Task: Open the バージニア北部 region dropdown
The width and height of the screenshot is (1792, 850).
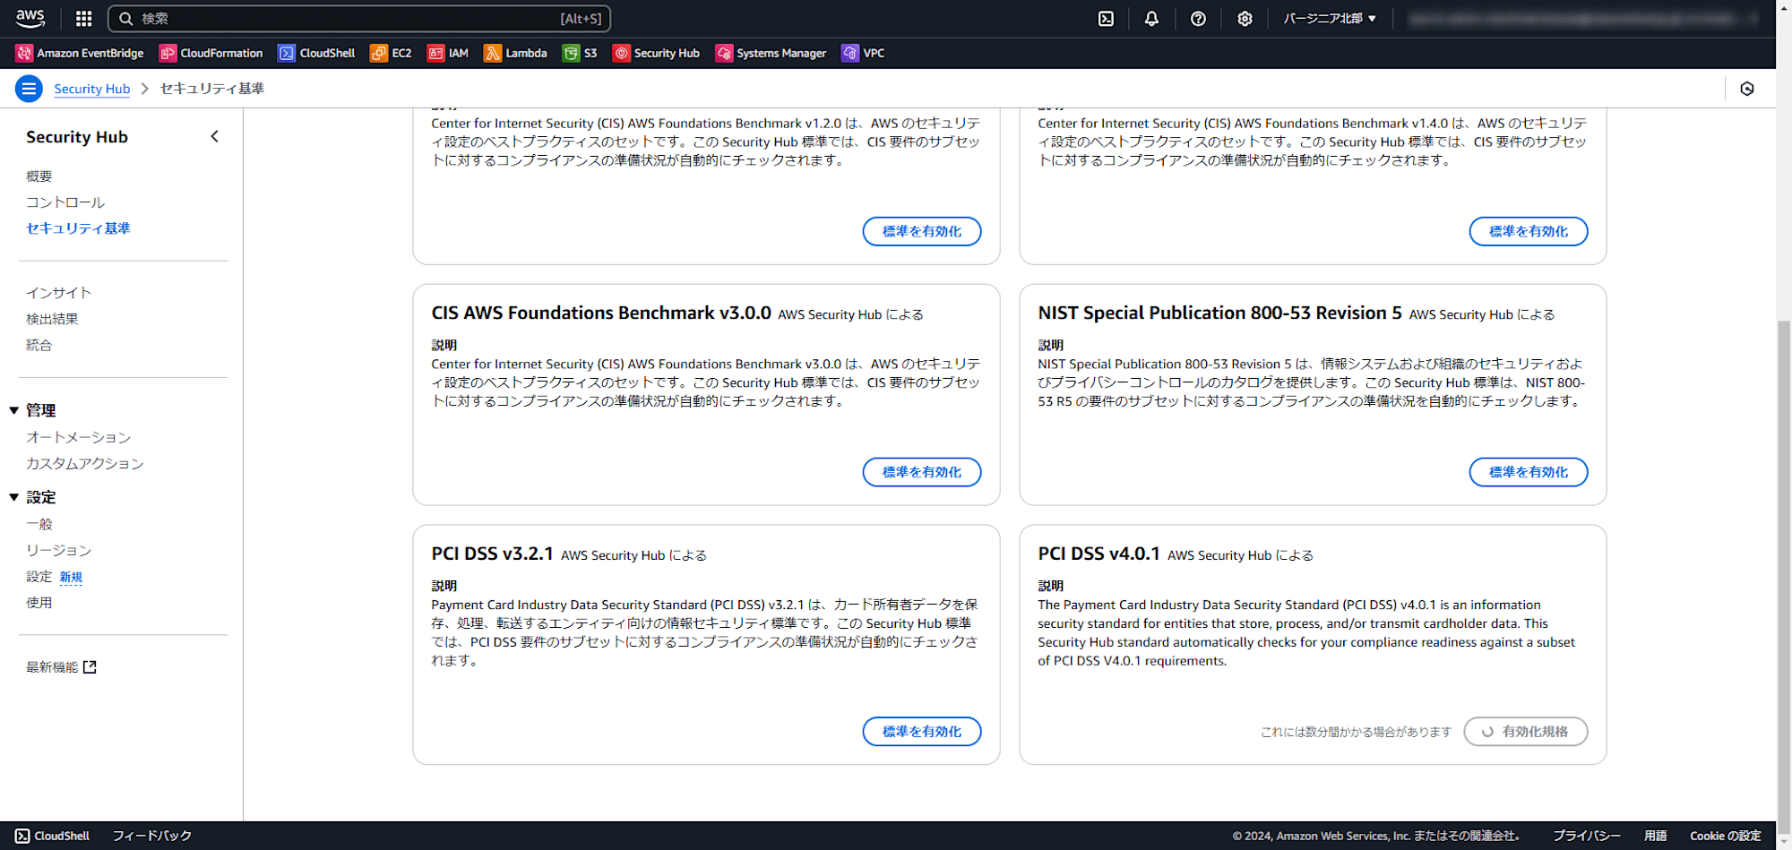Action: point(1329,18)
